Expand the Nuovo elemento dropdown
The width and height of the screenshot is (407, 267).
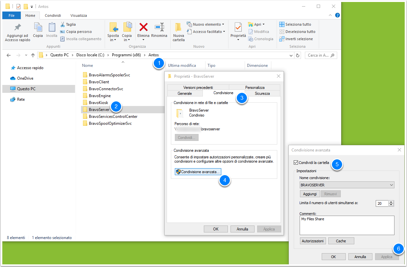(x=205, y=24)
